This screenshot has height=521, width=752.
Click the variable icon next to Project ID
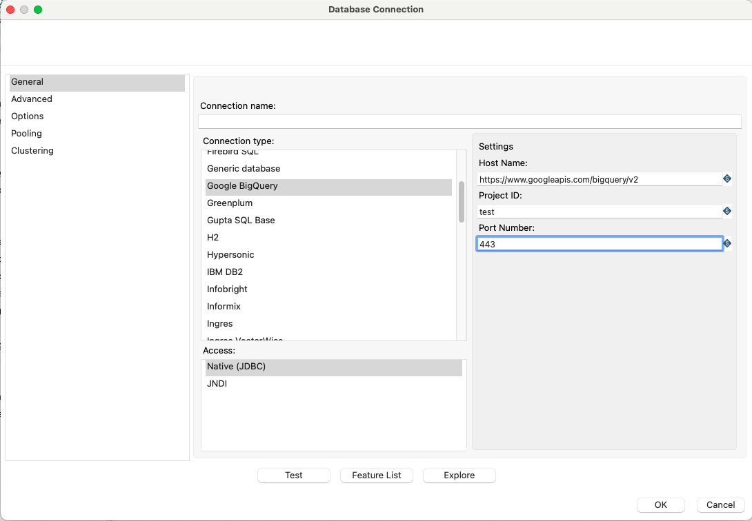(x=727, y=211)
